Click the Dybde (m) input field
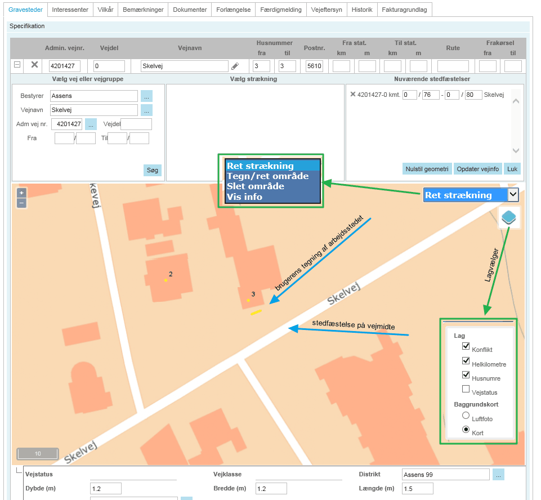 (105, 488)
